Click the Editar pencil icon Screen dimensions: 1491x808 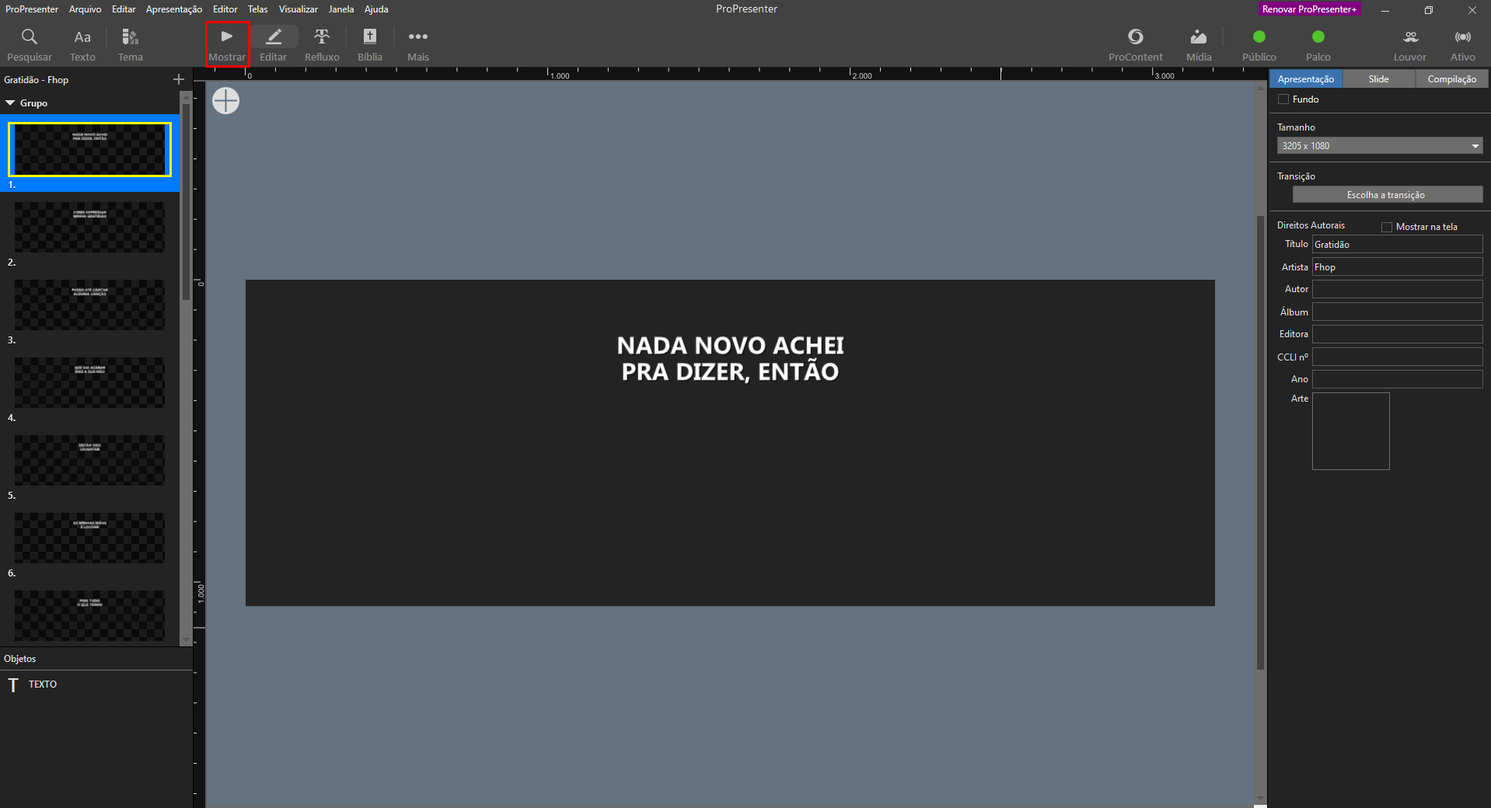click(274, 37)
